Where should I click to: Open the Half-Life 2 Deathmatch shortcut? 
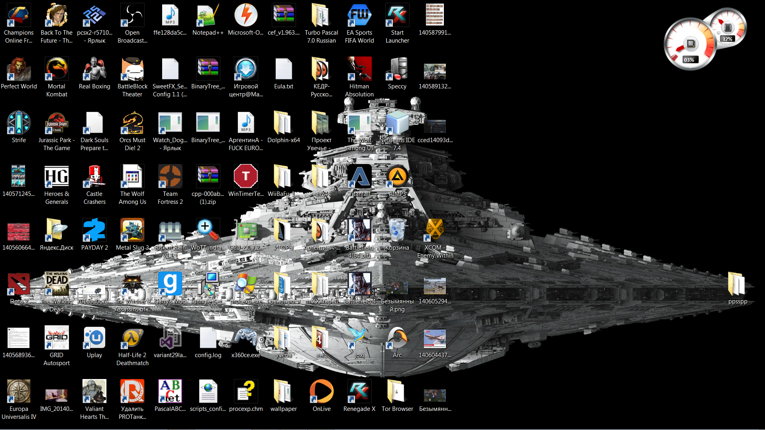(x=132, y=338)
